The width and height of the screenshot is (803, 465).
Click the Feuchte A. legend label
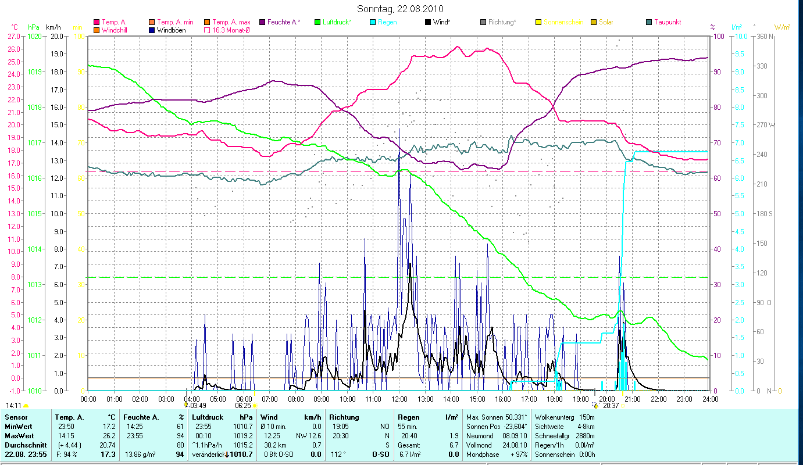pos(284,22)
